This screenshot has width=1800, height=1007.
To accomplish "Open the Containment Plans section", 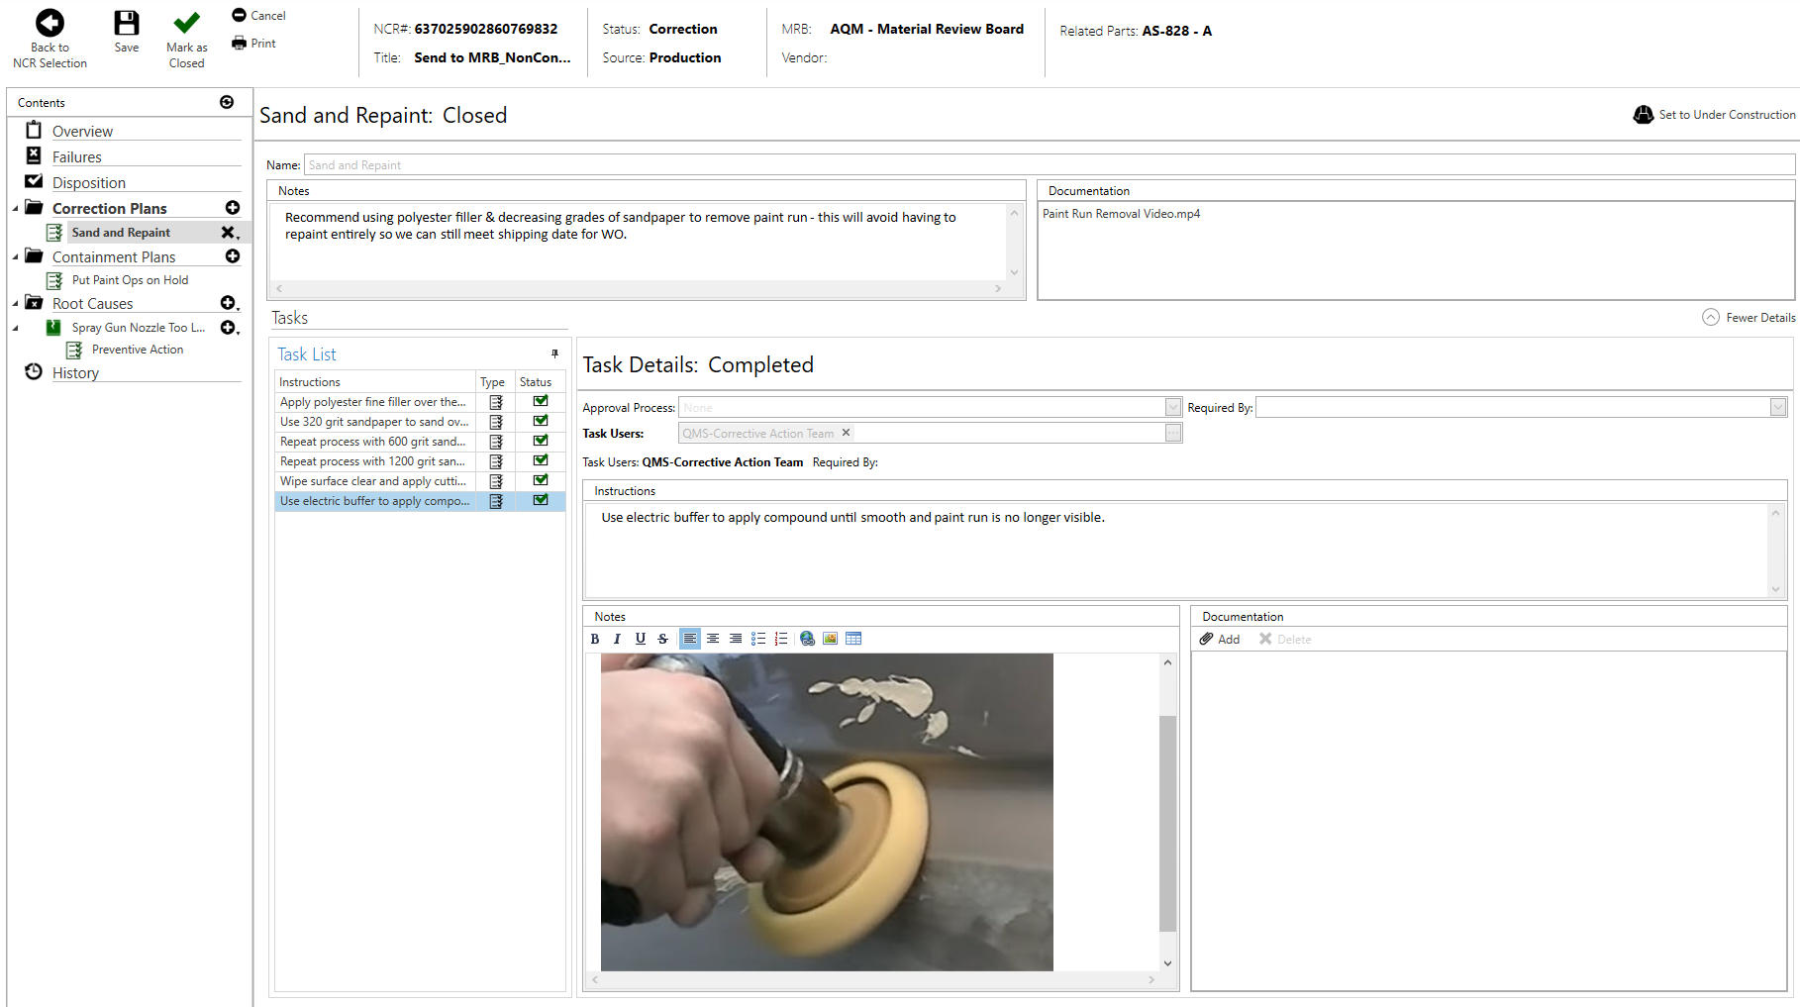I will [113, 256].
